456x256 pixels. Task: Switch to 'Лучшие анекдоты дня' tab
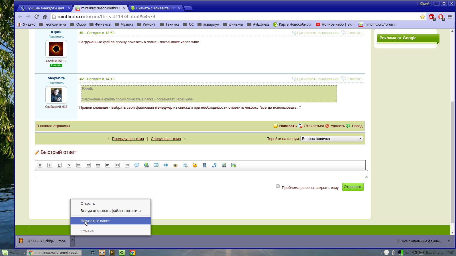pos(45,8)
